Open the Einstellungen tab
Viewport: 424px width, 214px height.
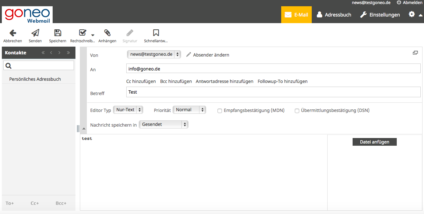[x=380, y=15]
